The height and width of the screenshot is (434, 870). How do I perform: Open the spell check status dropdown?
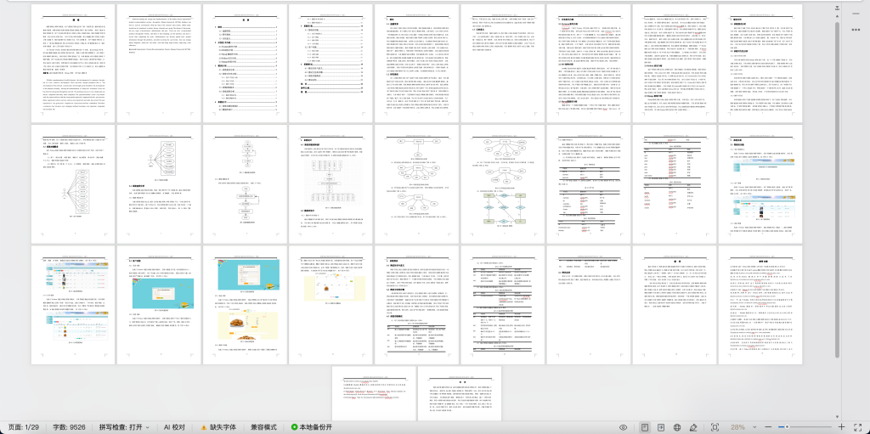[124, 427]
